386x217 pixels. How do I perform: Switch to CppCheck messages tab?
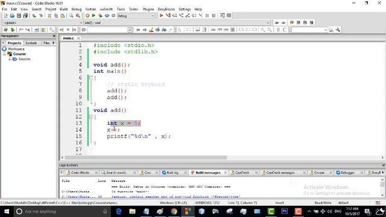pyautogui.click(x=280, y=173)
